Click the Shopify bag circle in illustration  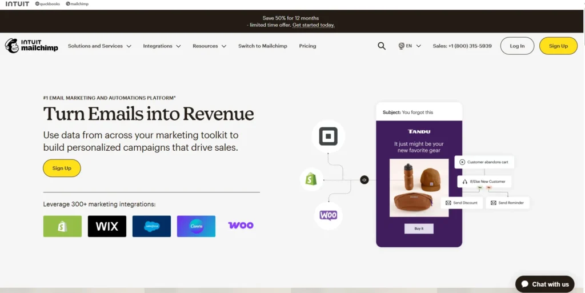(311, 179)
